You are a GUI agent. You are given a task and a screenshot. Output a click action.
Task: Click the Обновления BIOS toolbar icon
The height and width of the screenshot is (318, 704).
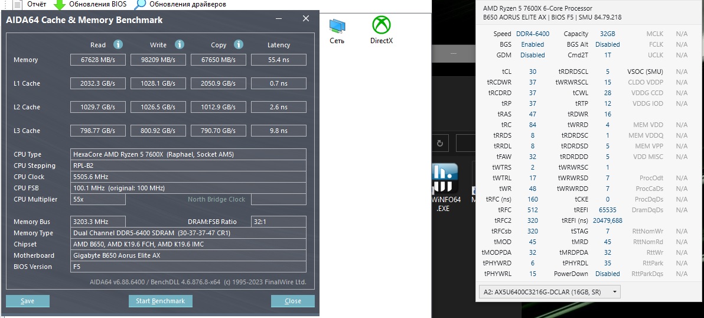click(x=60, y=5)
